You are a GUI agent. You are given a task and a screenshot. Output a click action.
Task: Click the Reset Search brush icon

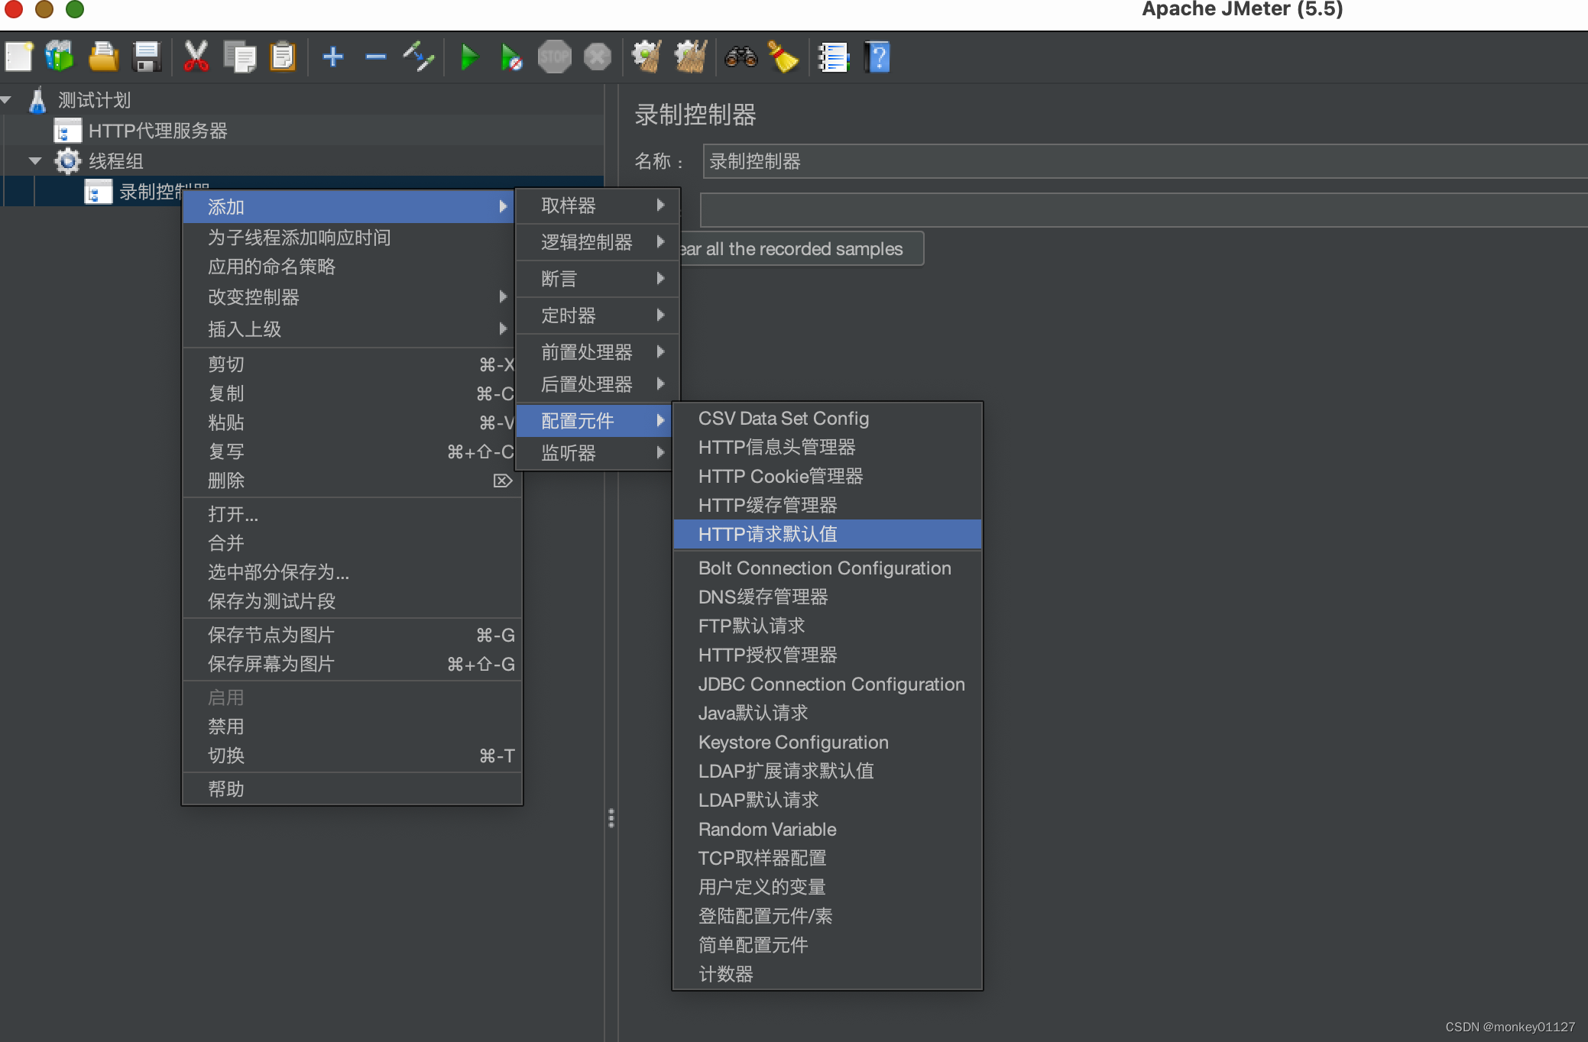[783, 57]
